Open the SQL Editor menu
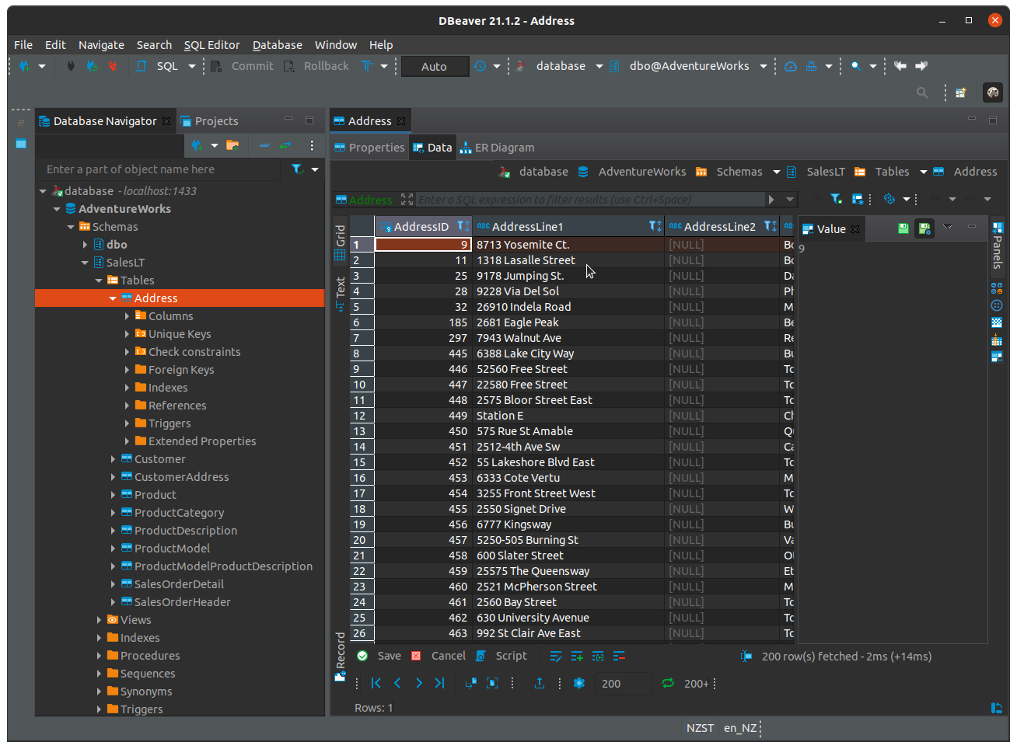Screen dimensions: 1017x749 211,45
